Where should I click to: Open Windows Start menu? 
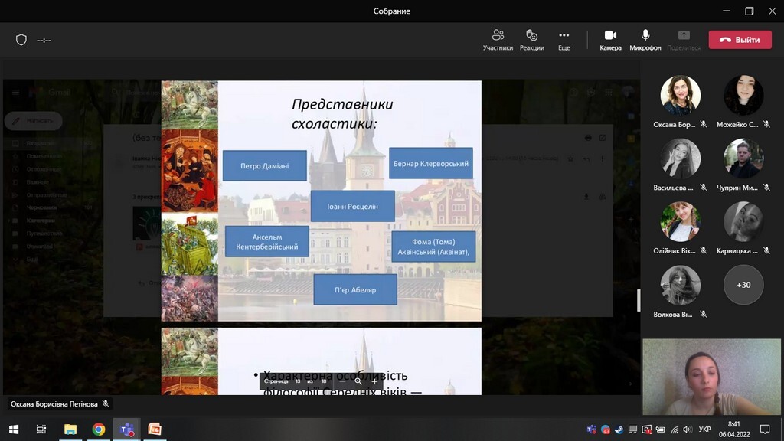13,430
